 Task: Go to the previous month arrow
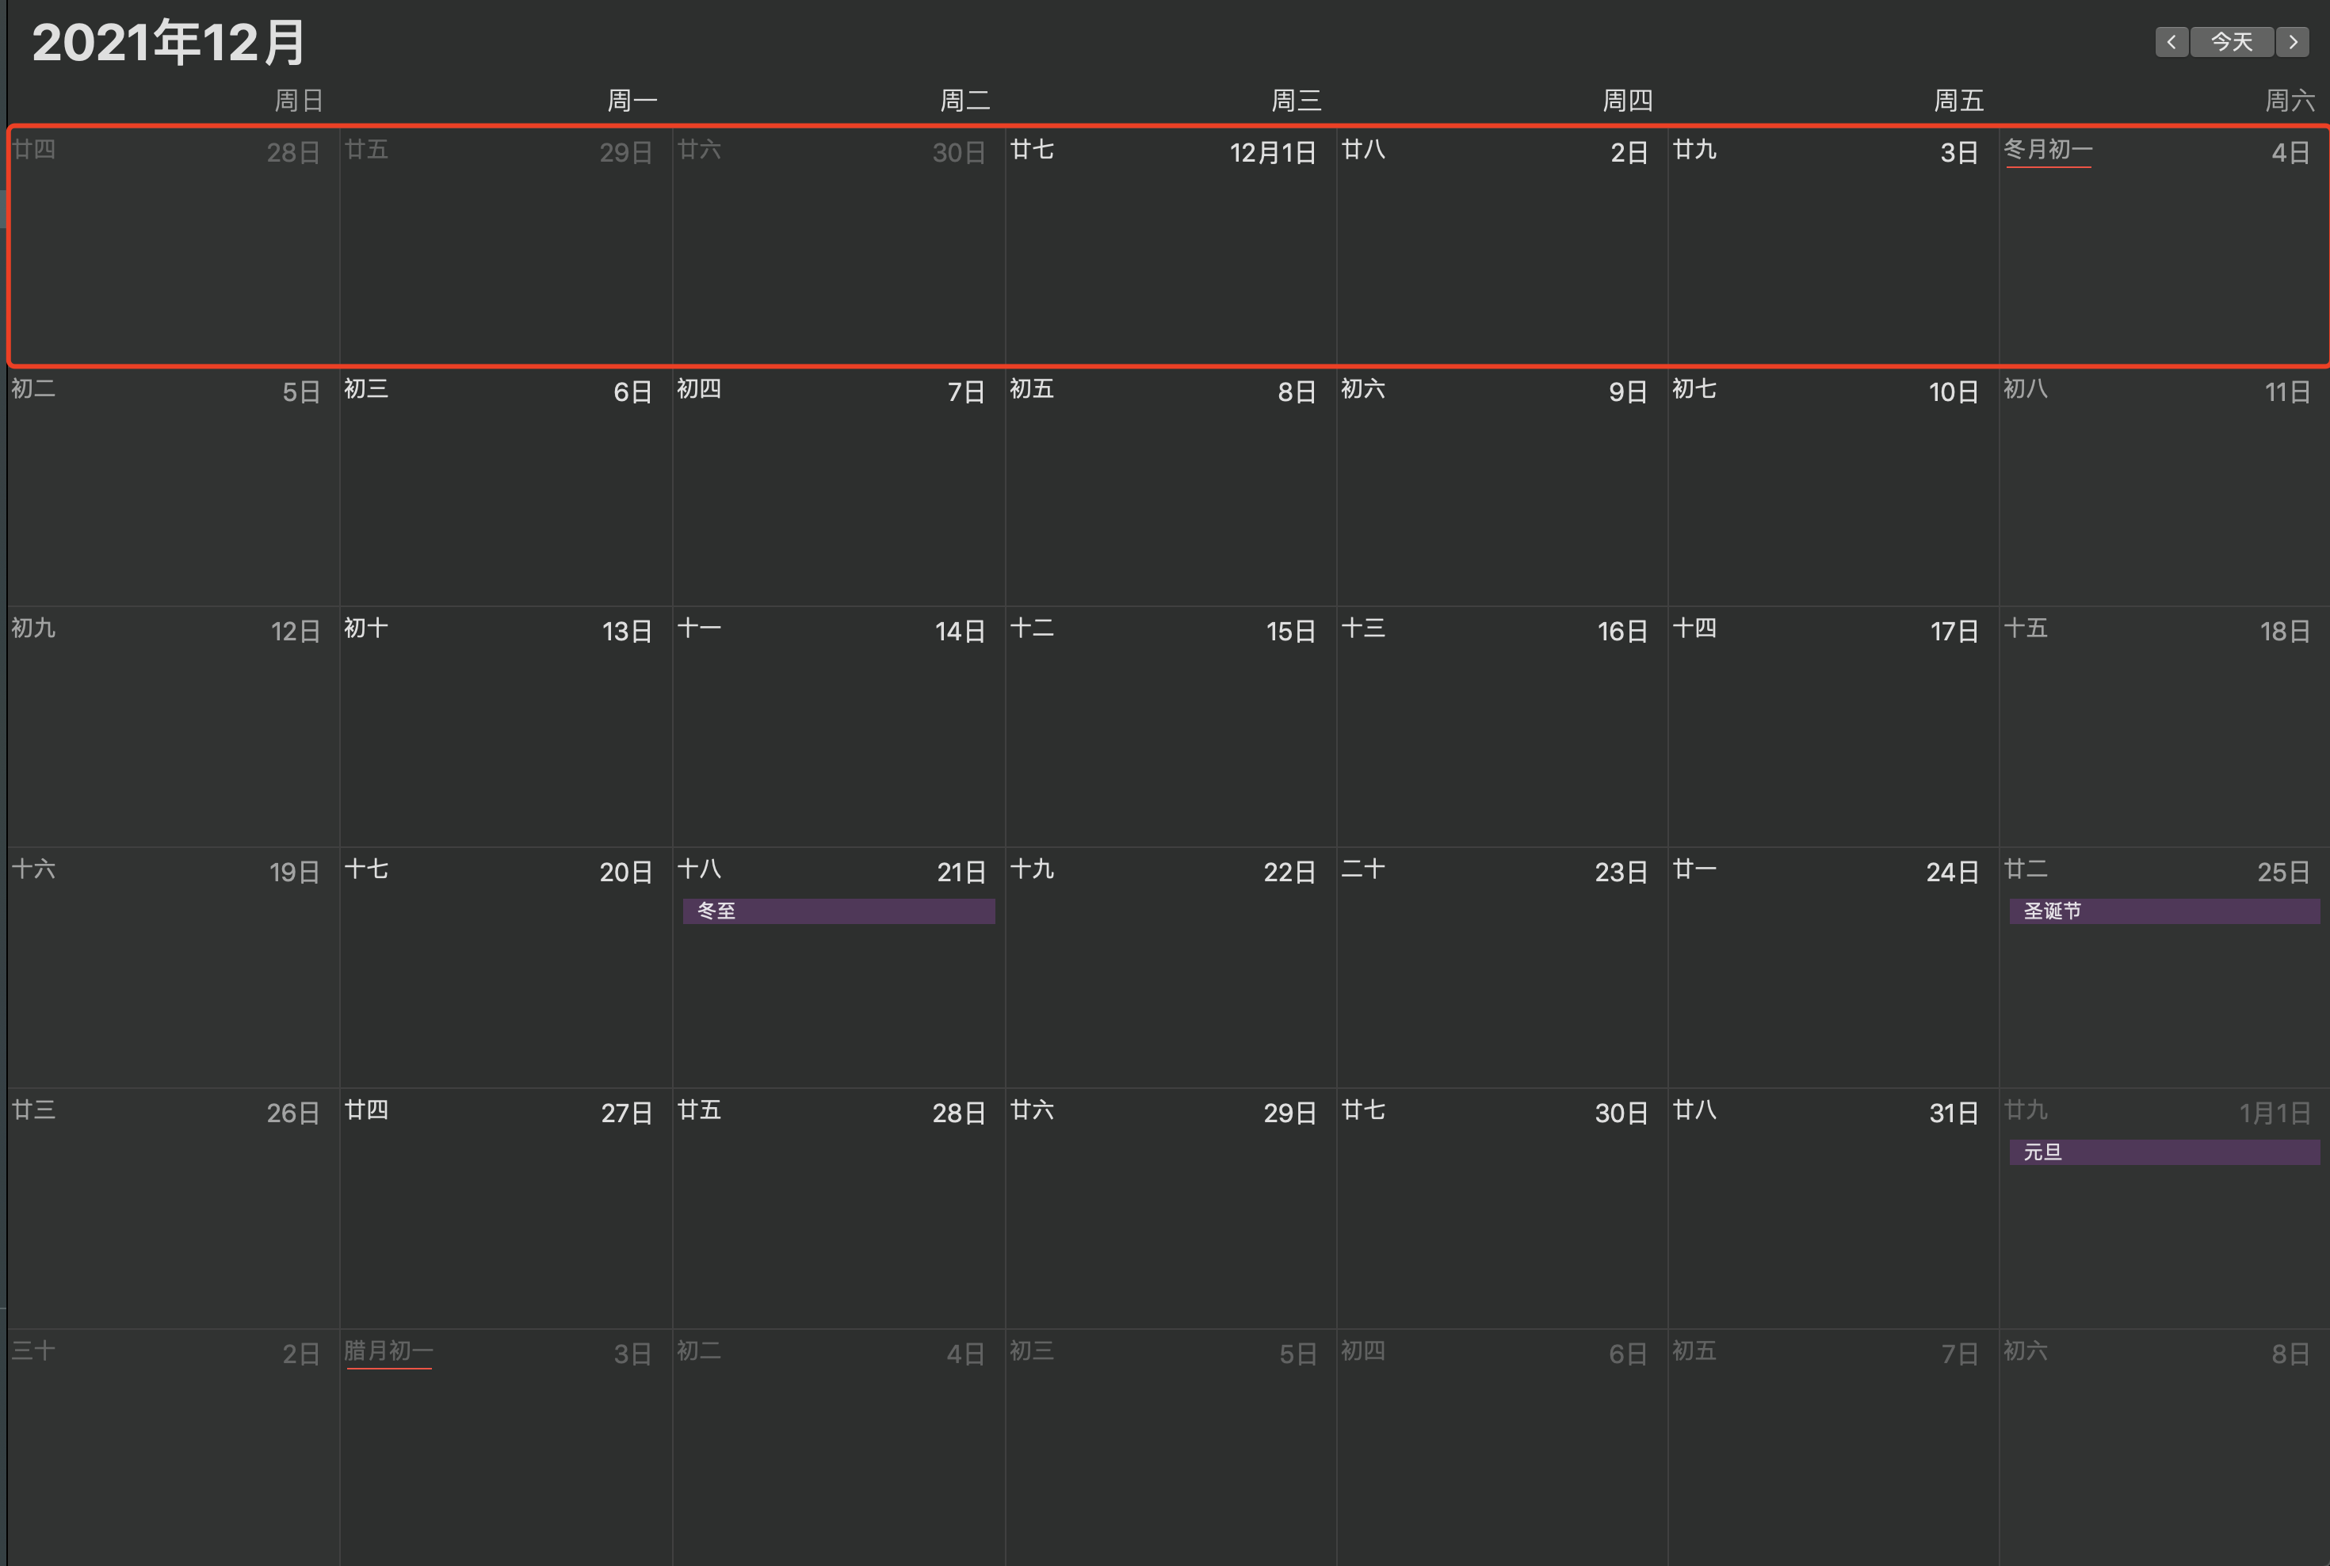pyautogui.click(x=2171, y=42)
